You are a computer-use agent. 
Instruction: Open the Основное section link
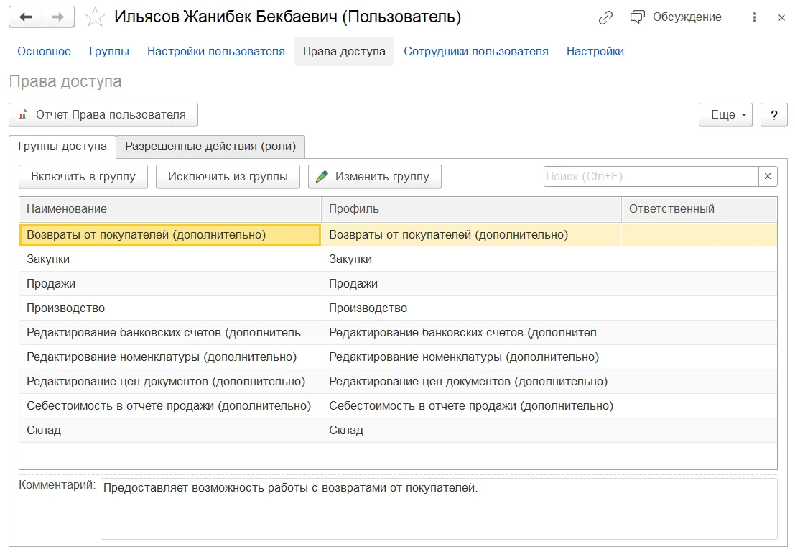click(44, 51)
